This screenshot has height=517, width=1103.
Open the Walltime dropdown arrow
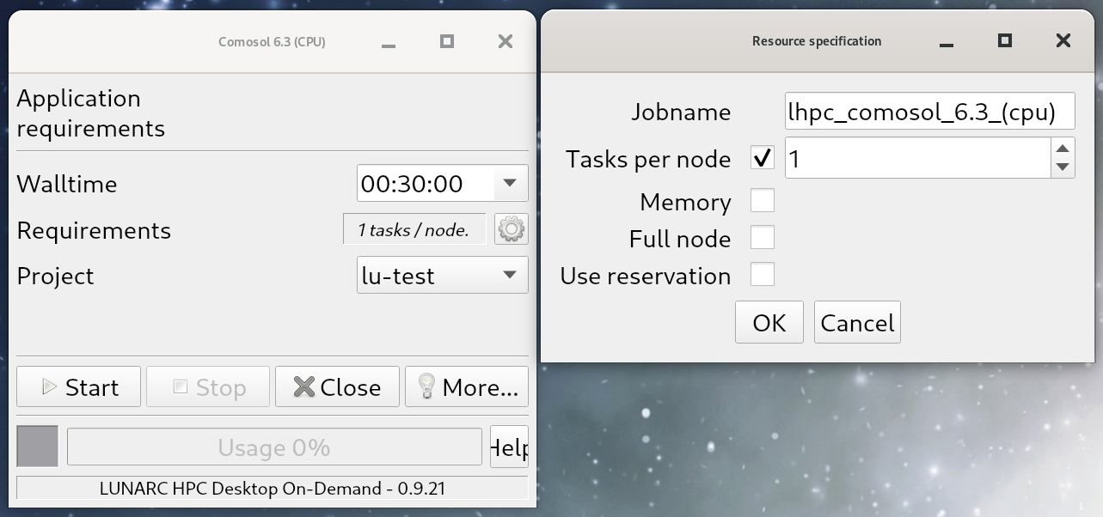pos(510,183)
